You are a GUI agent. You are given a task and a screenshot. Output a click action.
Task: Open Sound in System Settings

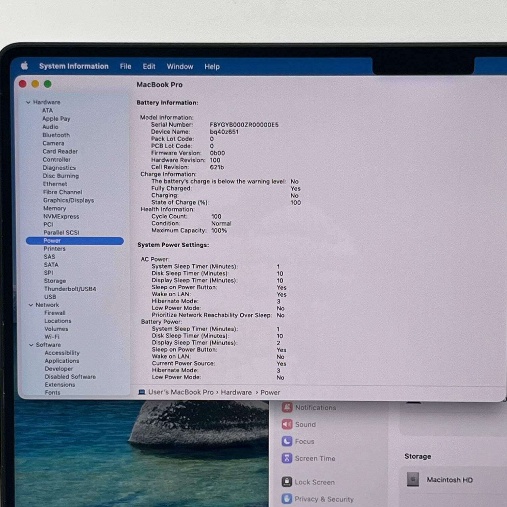pos(305,425)
